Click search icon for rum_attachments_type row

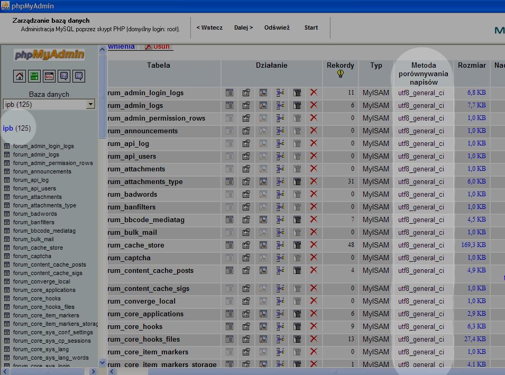click(x=263, y=181)
